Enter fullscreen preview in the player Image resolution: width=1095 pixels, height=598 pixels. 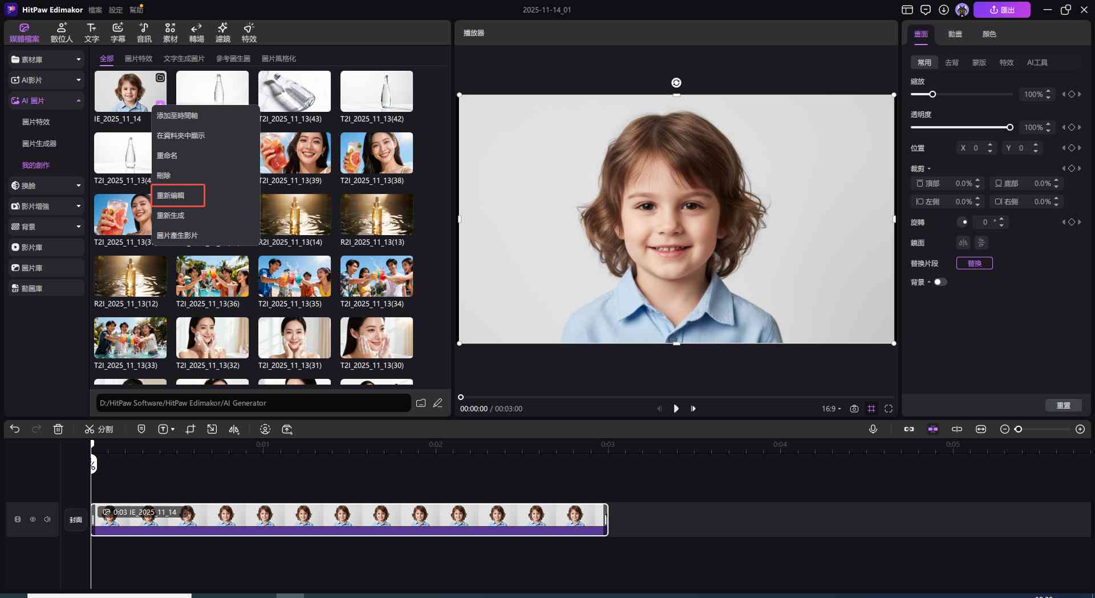[889, 409]
